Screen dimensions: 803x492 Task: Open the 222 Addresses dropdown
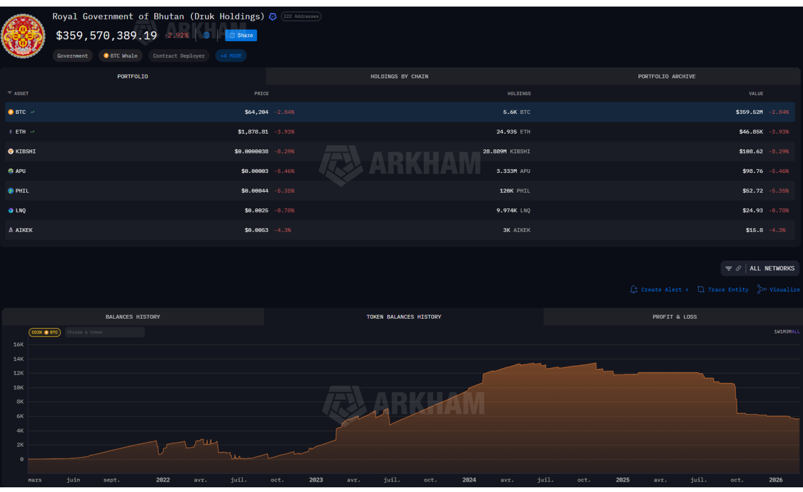pyautogui.click(x=301, y=16)
